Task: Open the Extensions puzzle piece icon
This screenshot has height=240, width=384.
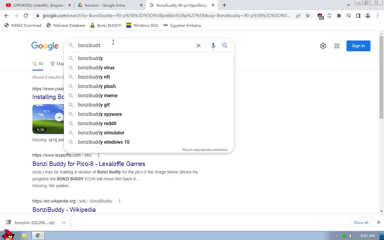Action: click(339, 16)
